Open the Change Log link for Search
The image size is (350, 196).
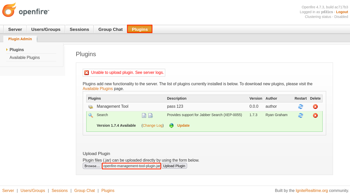[153, 125]
